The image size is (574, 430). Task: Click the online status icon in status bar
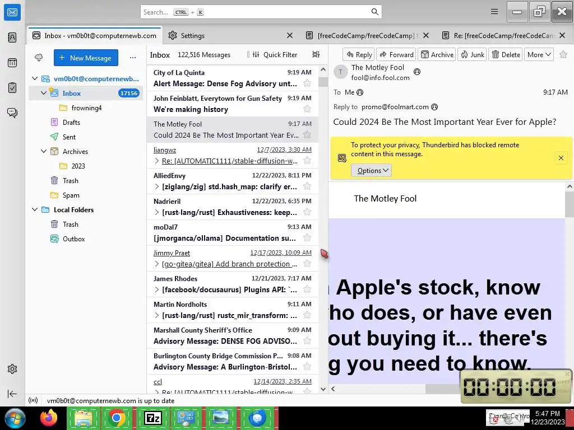click(x=33, y=400)
